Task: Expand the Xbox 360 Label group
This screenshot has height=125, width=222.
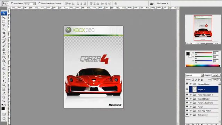Action: pyautogui.click(x=191, y=99)
